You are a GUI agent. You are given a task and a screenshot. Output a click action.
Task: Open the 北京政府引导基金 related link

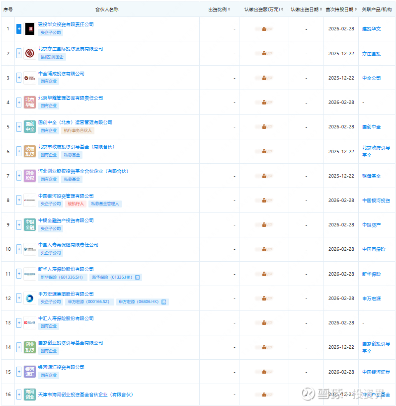(376, 151)
